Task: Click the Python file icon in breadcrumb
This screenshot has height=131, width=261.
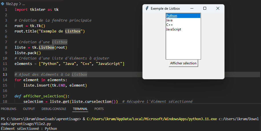Action: coord(3,4)
